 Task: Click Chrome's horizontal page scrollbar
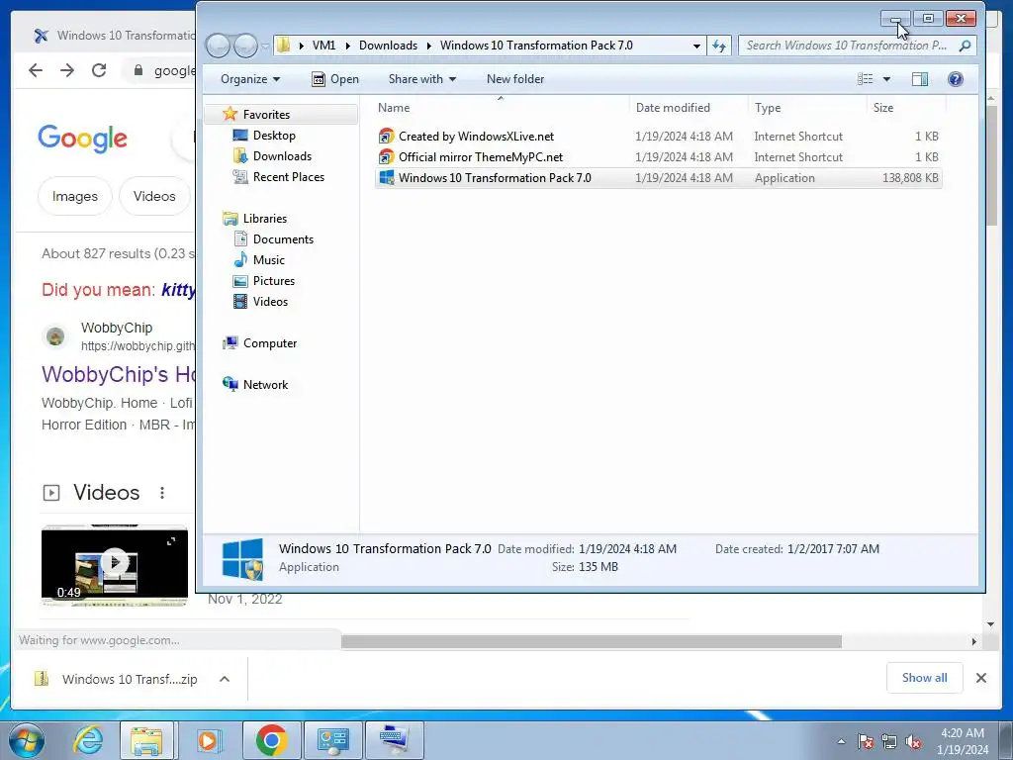point(592,641)
